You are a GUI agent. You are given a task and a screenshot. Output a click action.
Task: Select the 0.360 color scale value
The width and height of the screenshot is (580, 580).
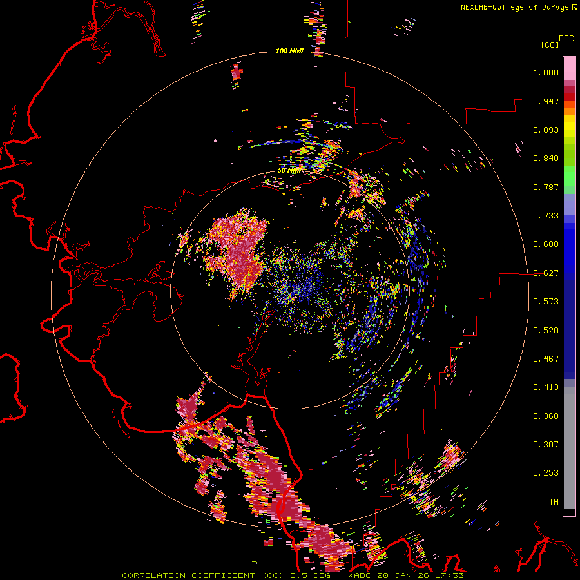[x=546, y=416]
